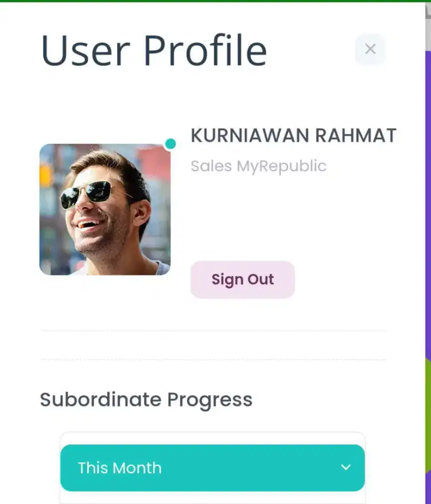Click the first divider line under Sign Out
Screen dimensions: 431x504
[213, 331]
